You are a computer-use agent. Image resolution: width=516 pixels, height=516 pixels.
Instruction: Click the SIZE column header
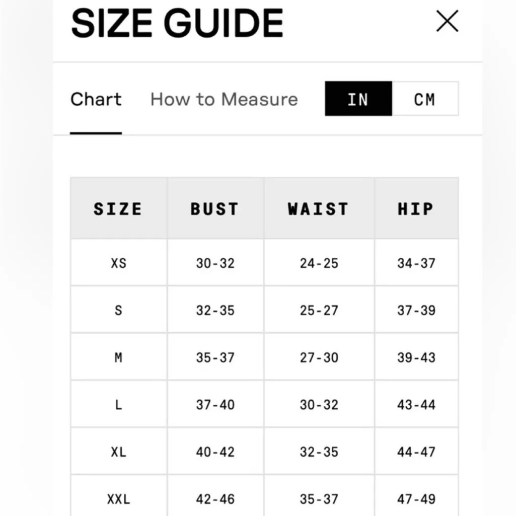click(x=118, y=209)
